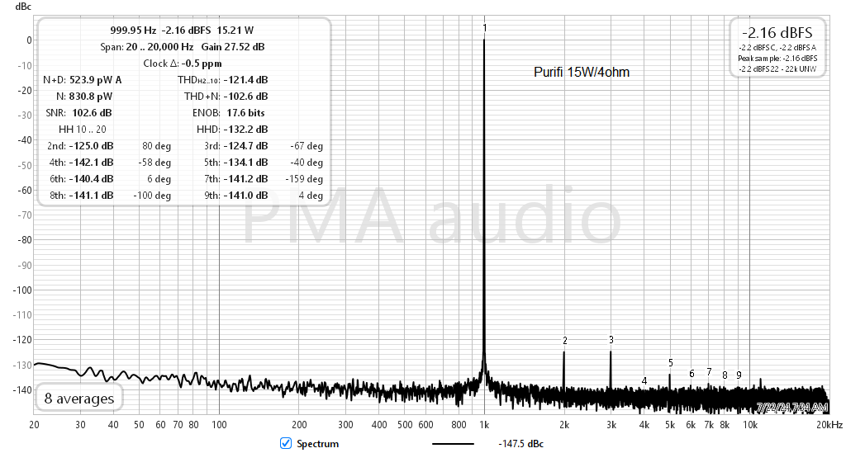Click the Gain 27.52 dB value
This screenshot has width=846, height=453.
click(233, 47)
